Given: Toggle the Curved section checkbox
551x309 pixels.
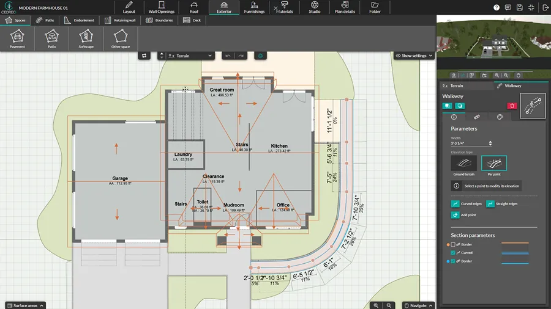Looking at the screenshot, I should coord(453,253).
